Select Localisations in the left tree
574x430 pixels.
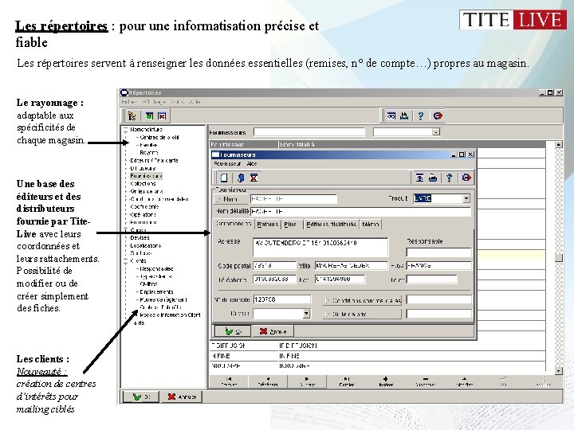click(145, 245)
